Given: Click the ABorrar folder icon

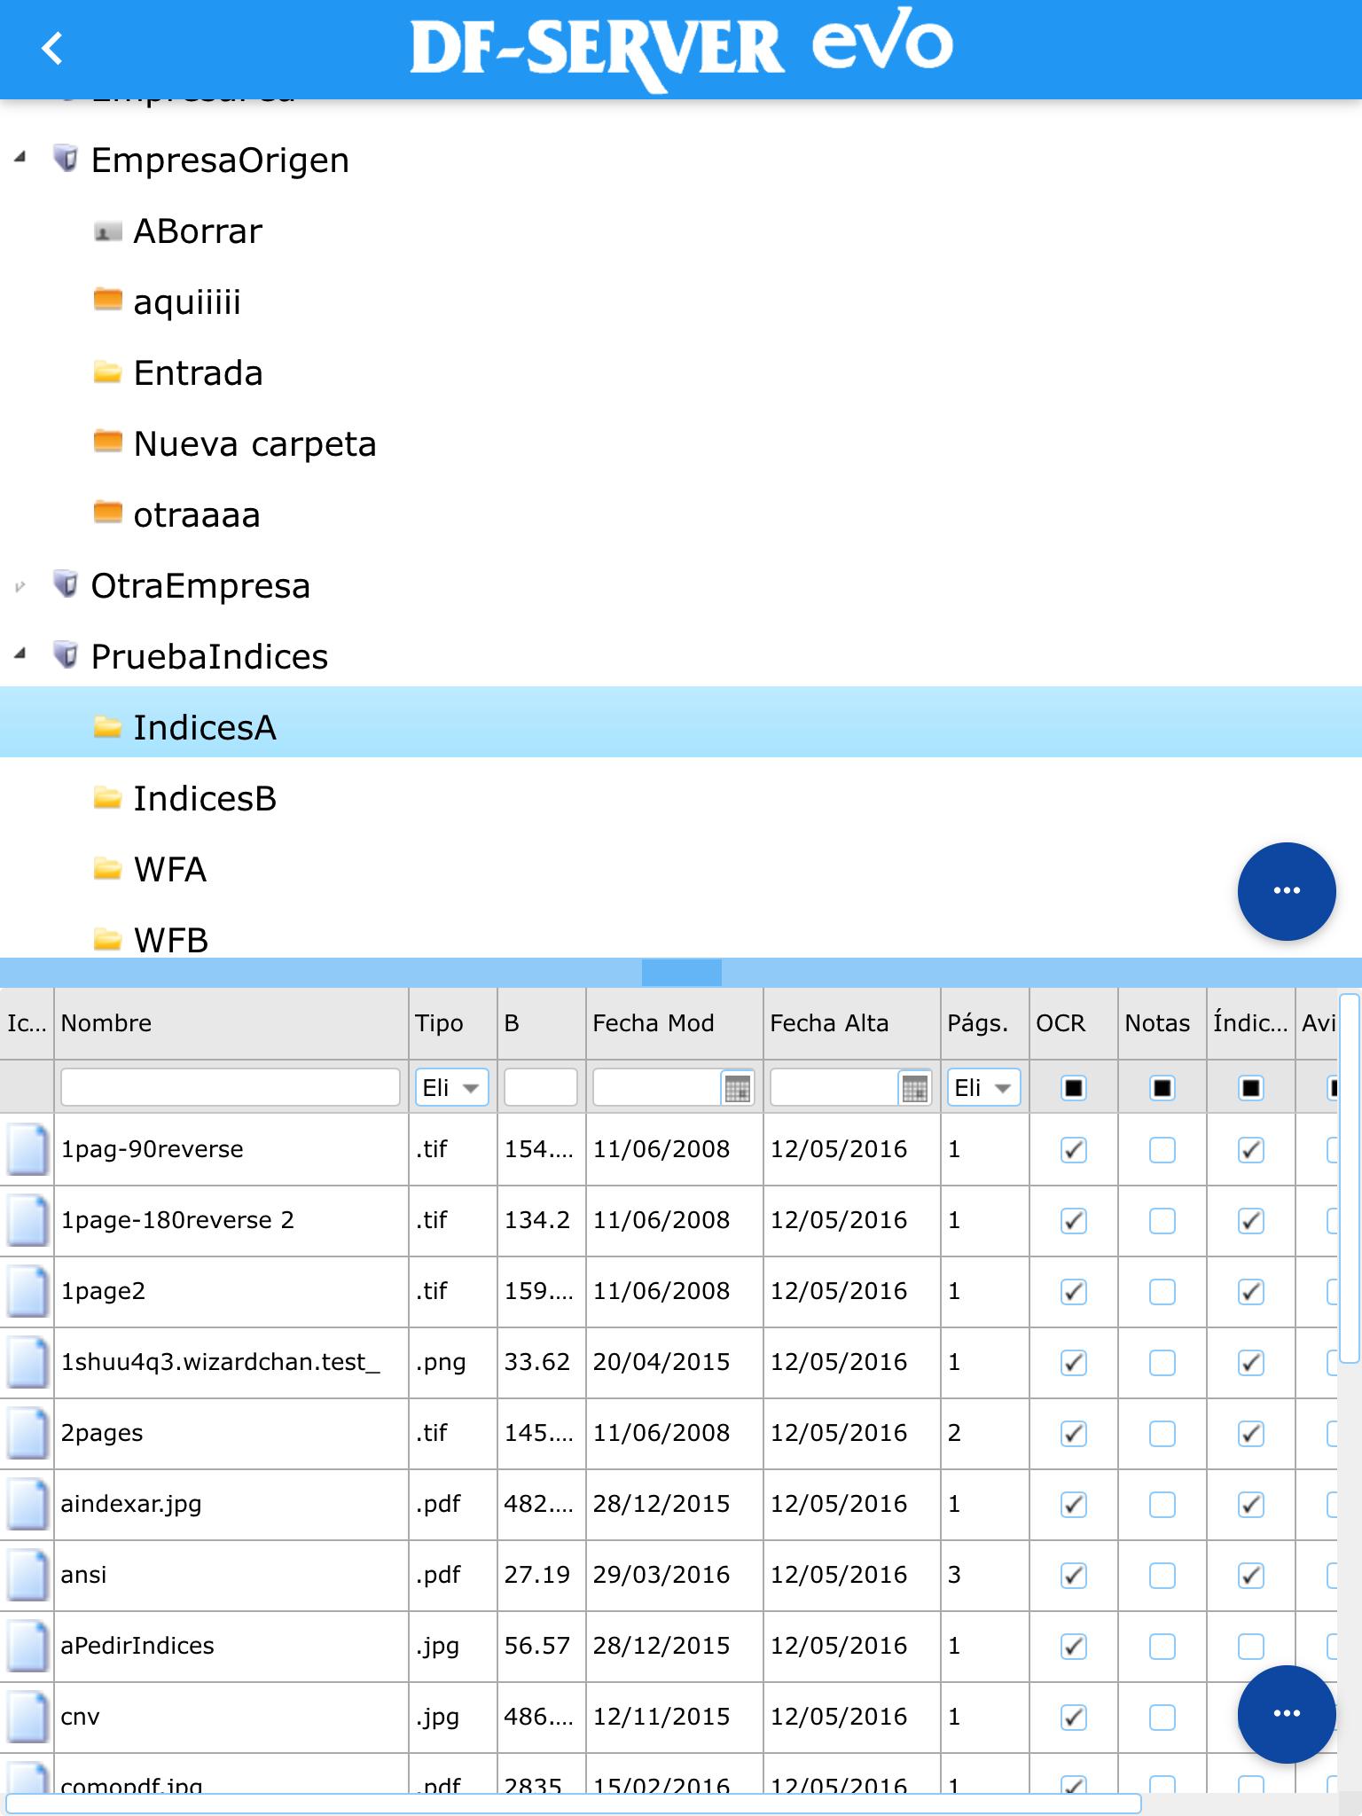Looking at the screenshot, I should click(x=107, y=231).
